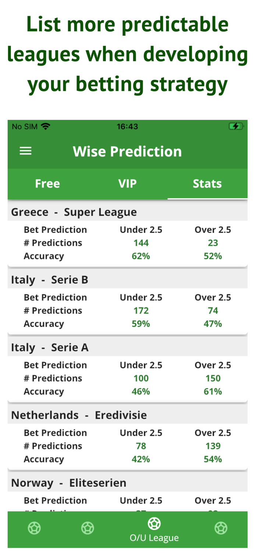Expand the Greece Super League section
Screen dimensions: 255x553
[74, 212]
